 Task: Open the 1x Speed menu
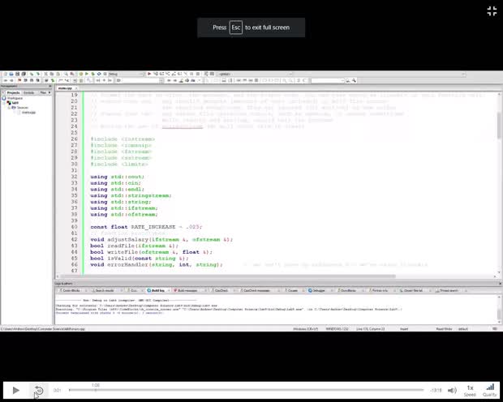point(470,390)
